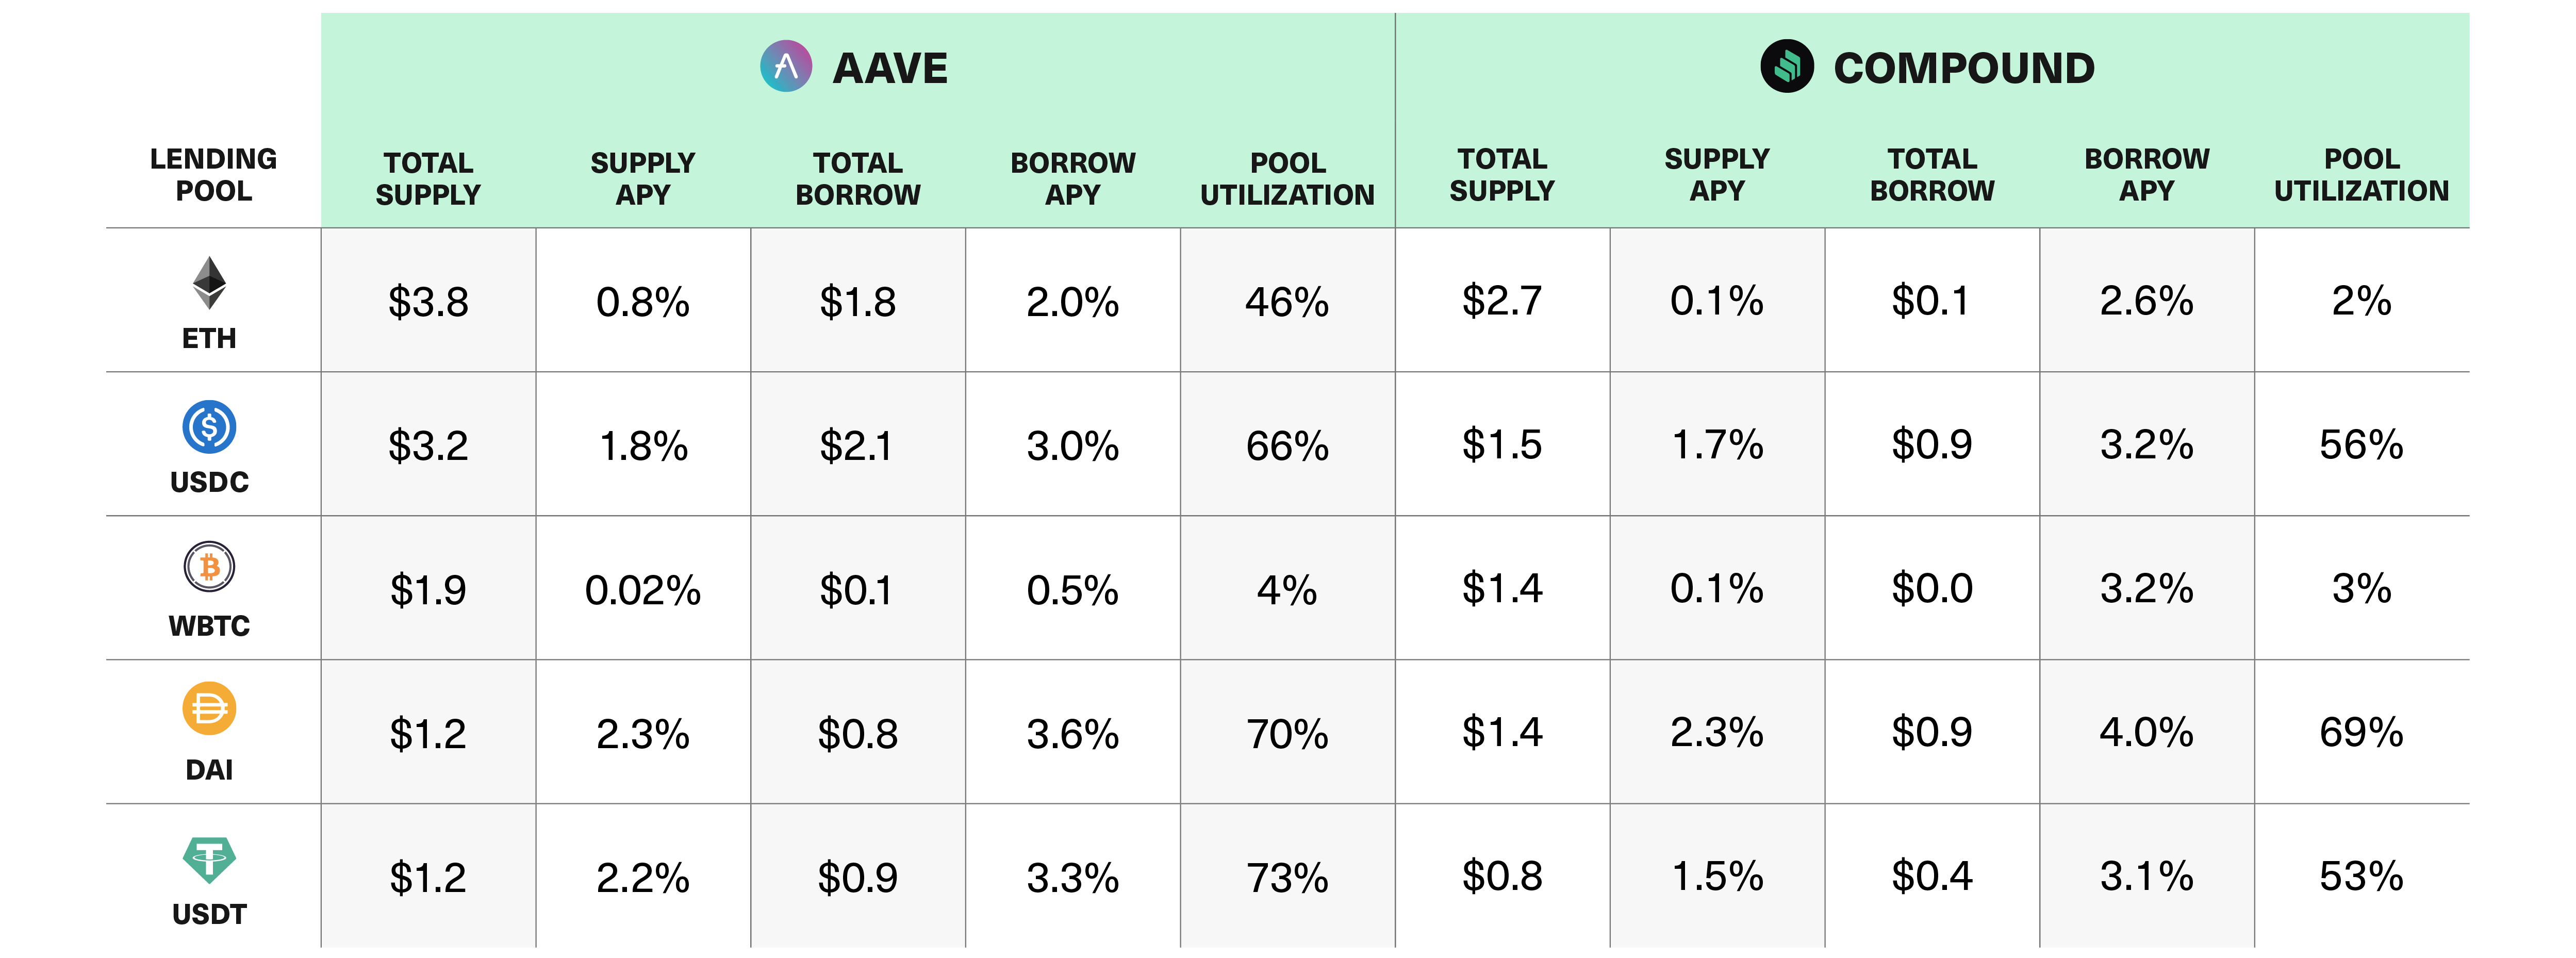Click the WBTC bitcoin icon
Screen dimensions: 2576x958
tap(209, 567)
